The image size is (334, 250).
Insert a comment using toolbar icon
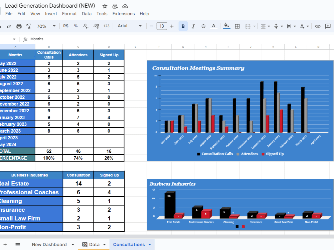click(328, 26)
